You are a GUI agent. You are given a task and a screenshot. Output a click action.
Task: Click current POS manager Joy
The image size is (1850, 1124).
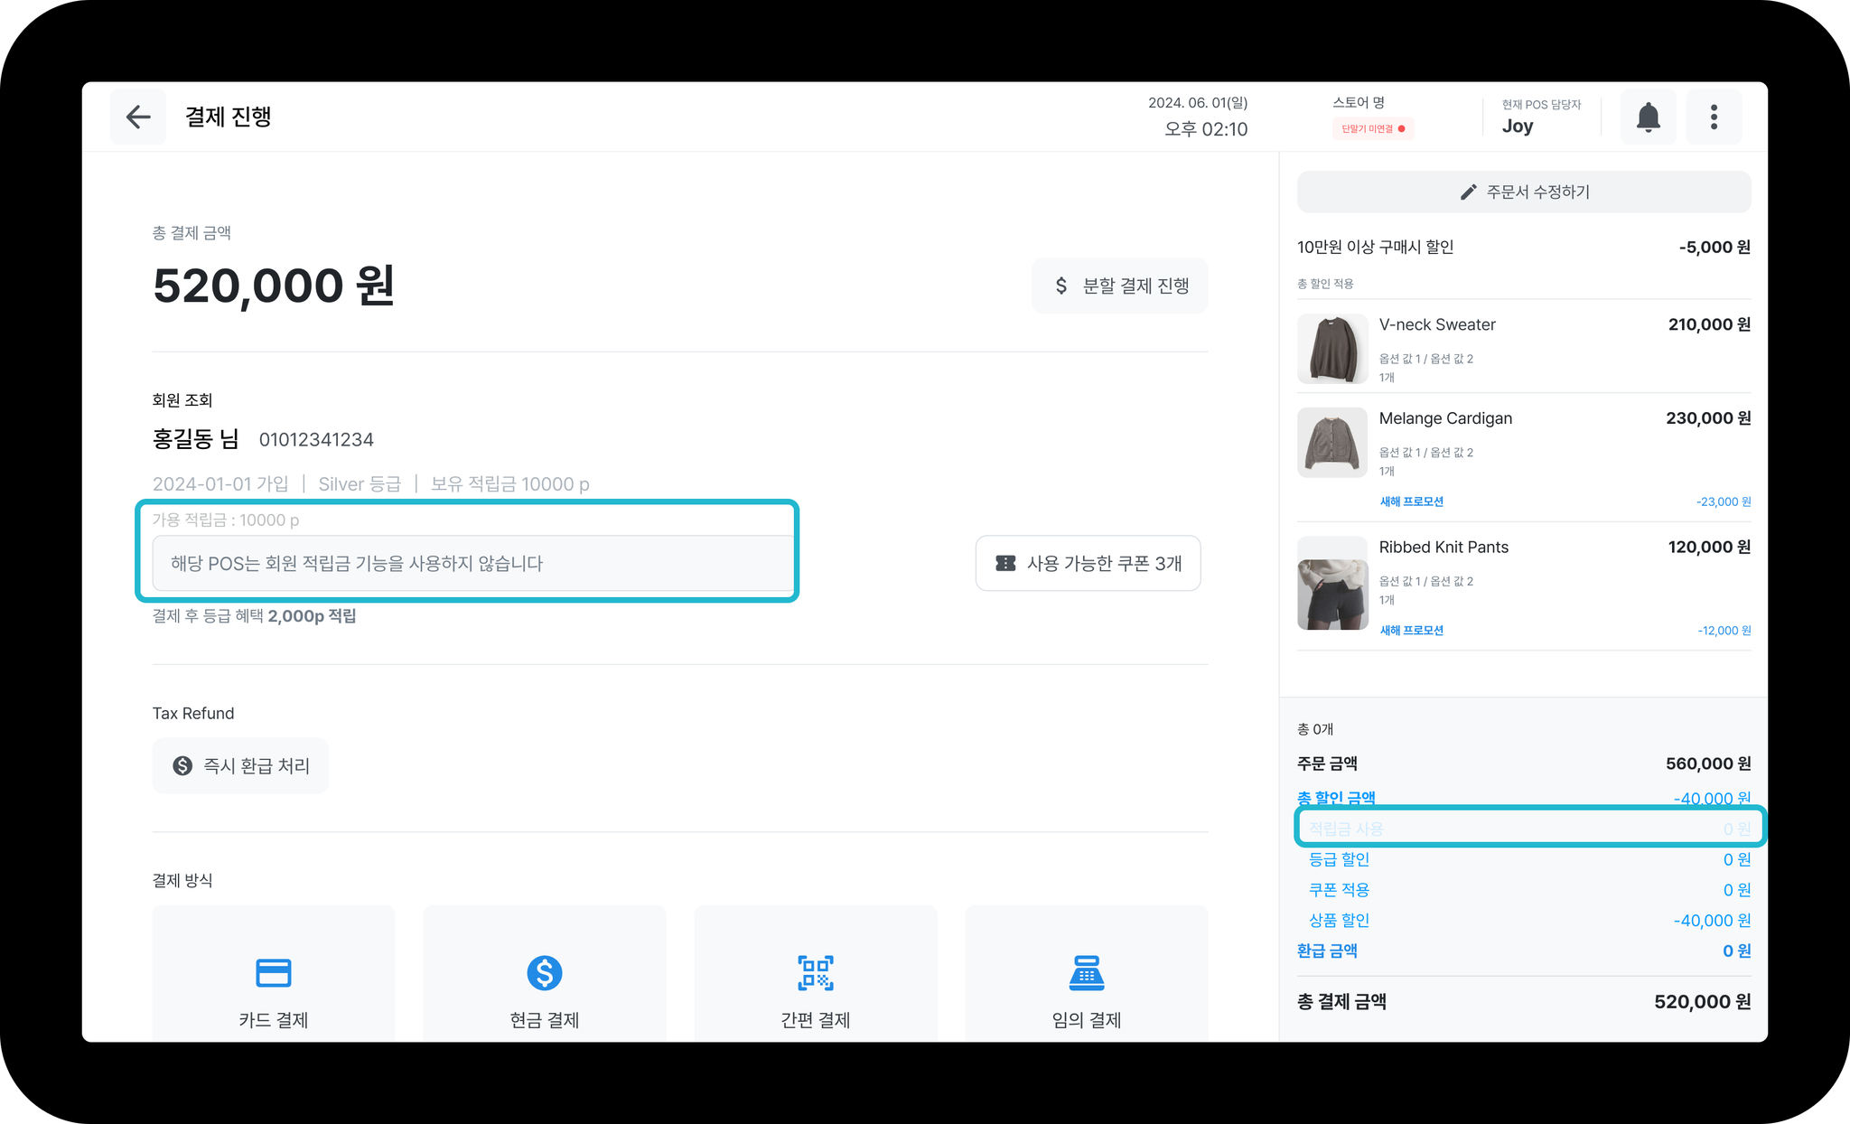1518,126
